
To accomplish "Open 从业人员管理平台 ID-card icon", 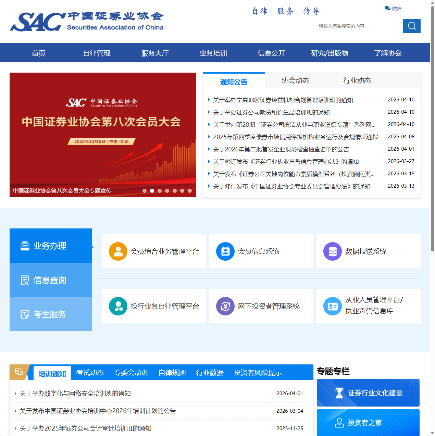I will [332, 306].
